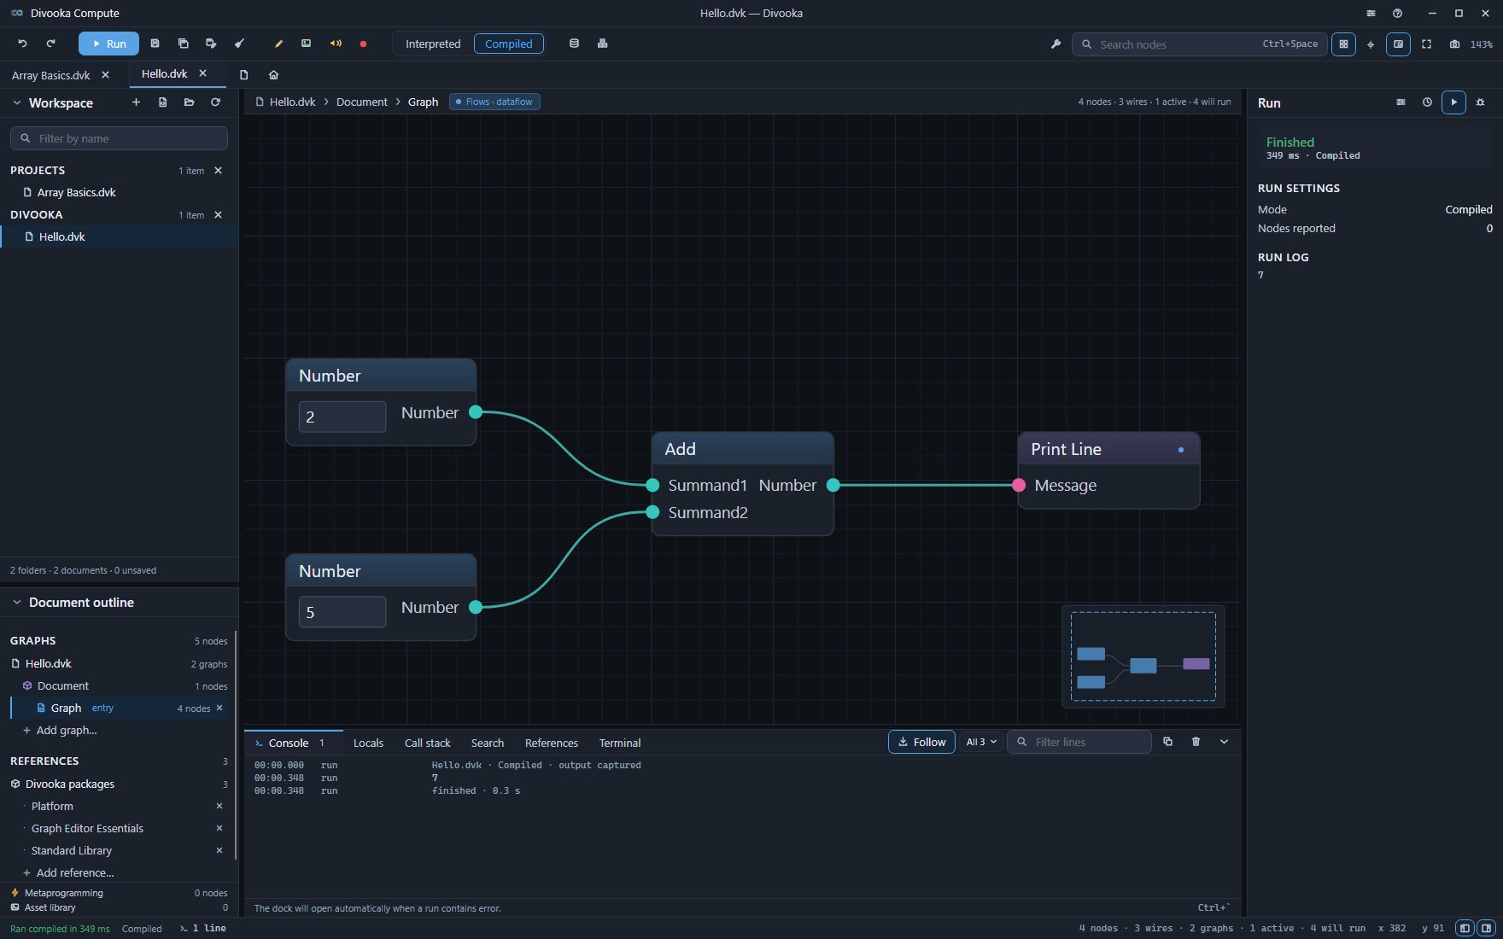Click the camera screenshot icon
The height and width of the screenshot is (939, 1503).
(1454, 44)
